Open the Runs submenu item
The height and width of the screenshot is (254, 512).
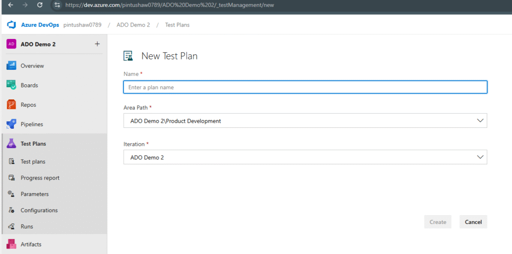26,227
